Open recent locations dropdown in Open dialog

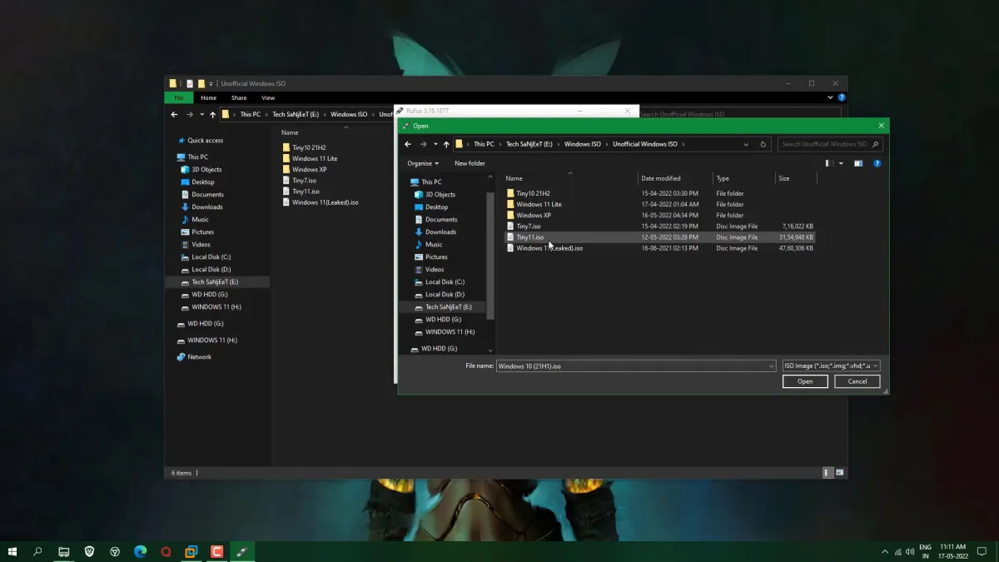(x=435, y=144)
